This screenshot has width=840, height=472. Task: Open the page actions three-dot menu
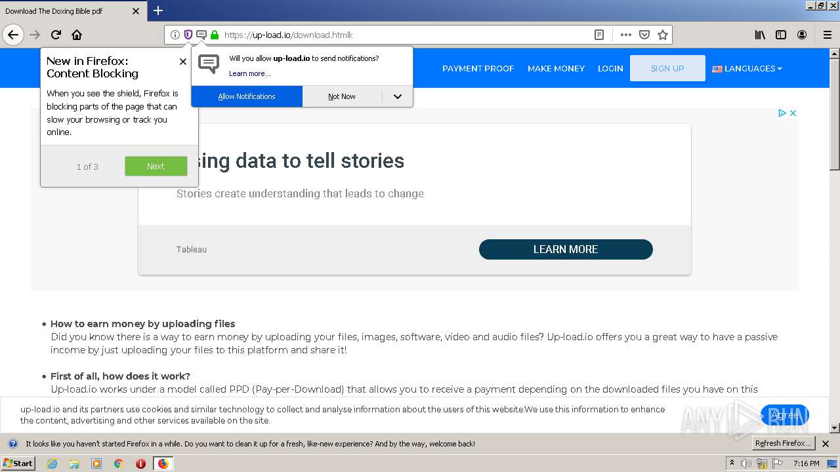tap(626, 35)
